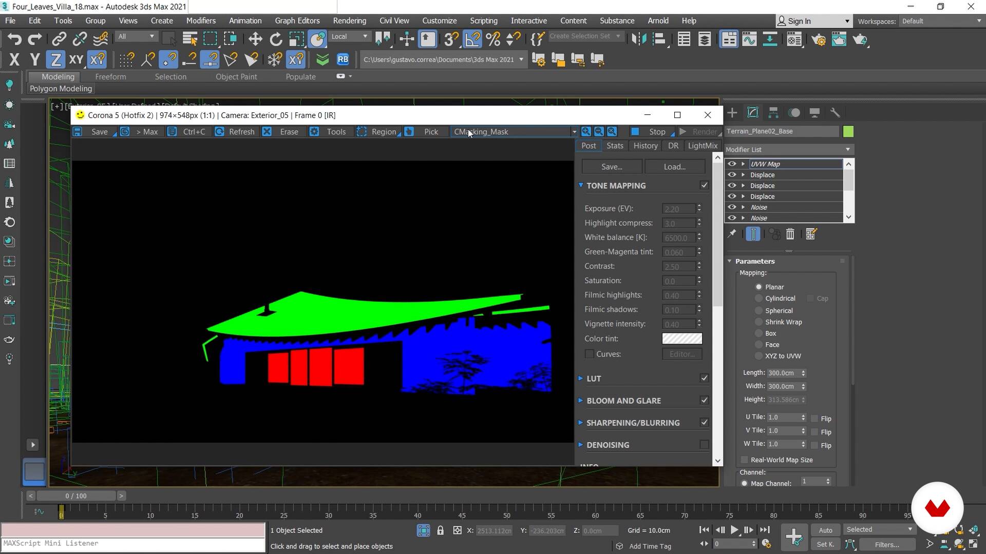
Task: Click the Undo arrow icon
Action: pyautogui.click(x=14, y=39)
